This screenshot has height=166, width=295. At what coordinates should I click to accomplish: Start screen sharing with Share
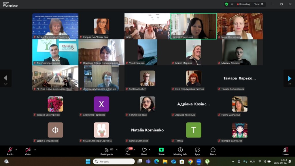[x=161, y=151]
